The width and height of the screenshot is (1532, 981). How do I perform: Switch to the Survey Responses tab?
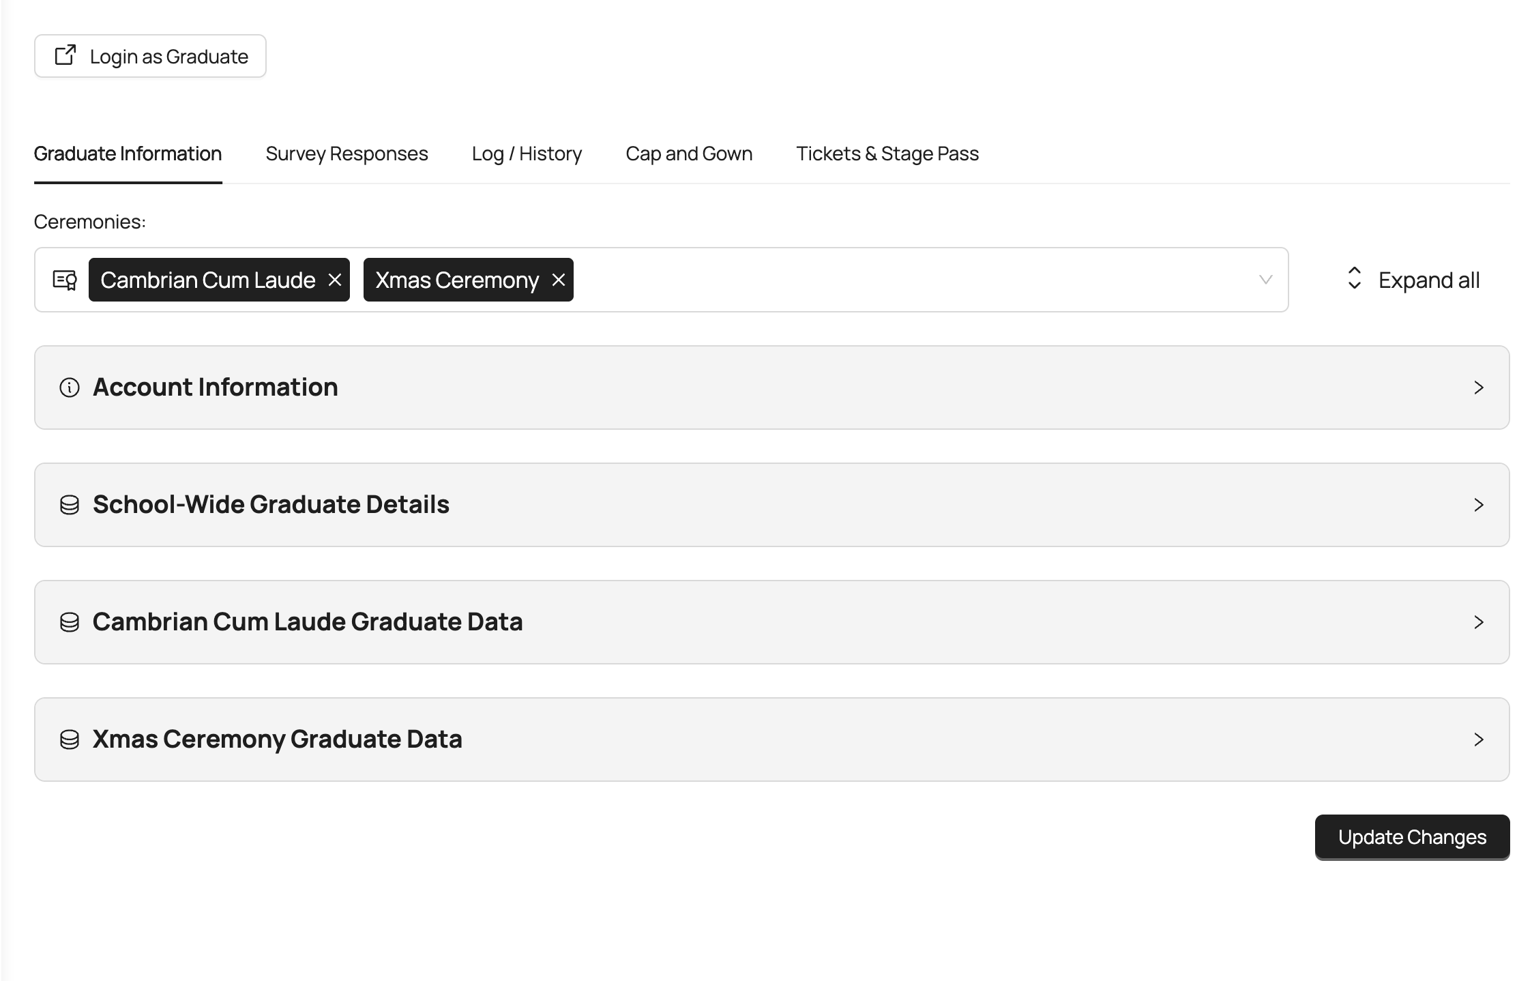347,153
